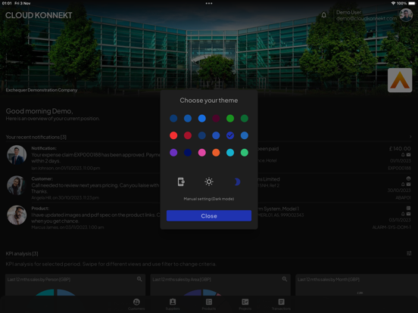Select automatic device theme mode icon
418x313 pixels.
(x=181, y=181)
